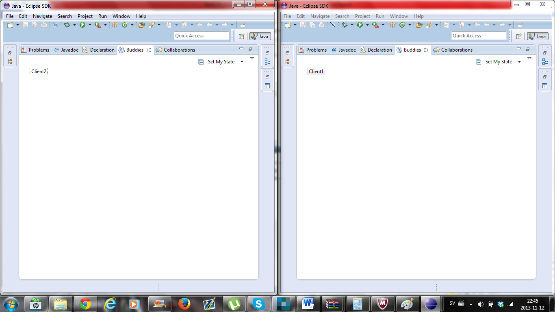Screen dimensions: 555x312
Task: Toggle Skip All Breakpoints in right window
Action: (333, 25)
